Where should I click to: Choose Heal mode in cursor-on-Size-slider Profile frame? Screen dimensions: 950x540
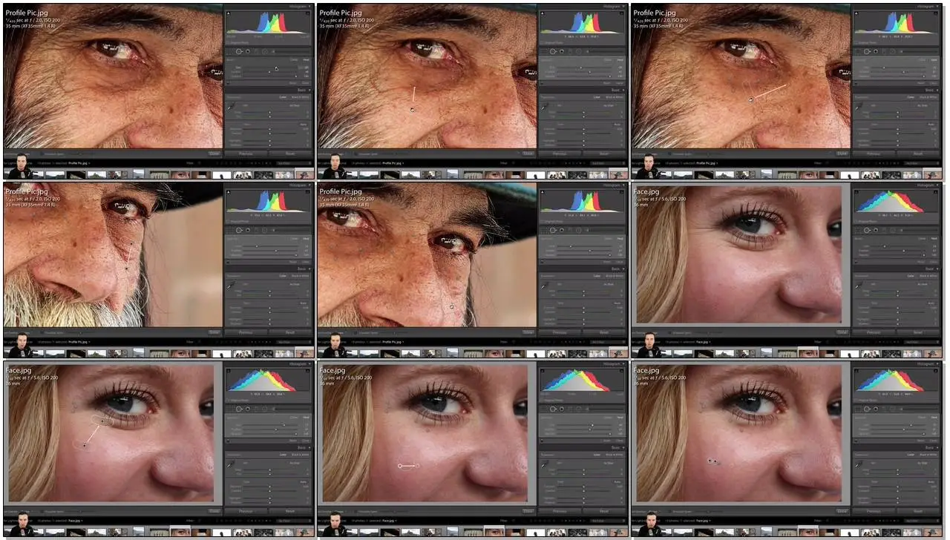tap(306, 59)
